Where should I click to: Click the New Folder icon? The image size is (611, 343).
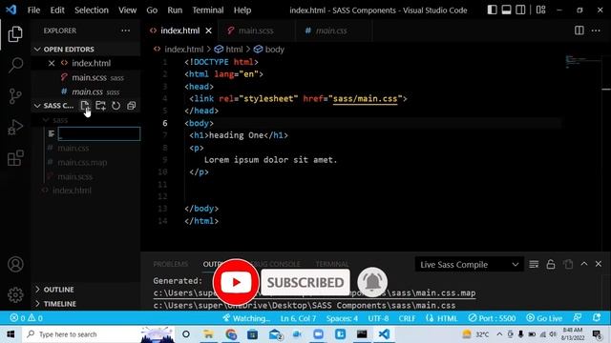tap(100, 106)
